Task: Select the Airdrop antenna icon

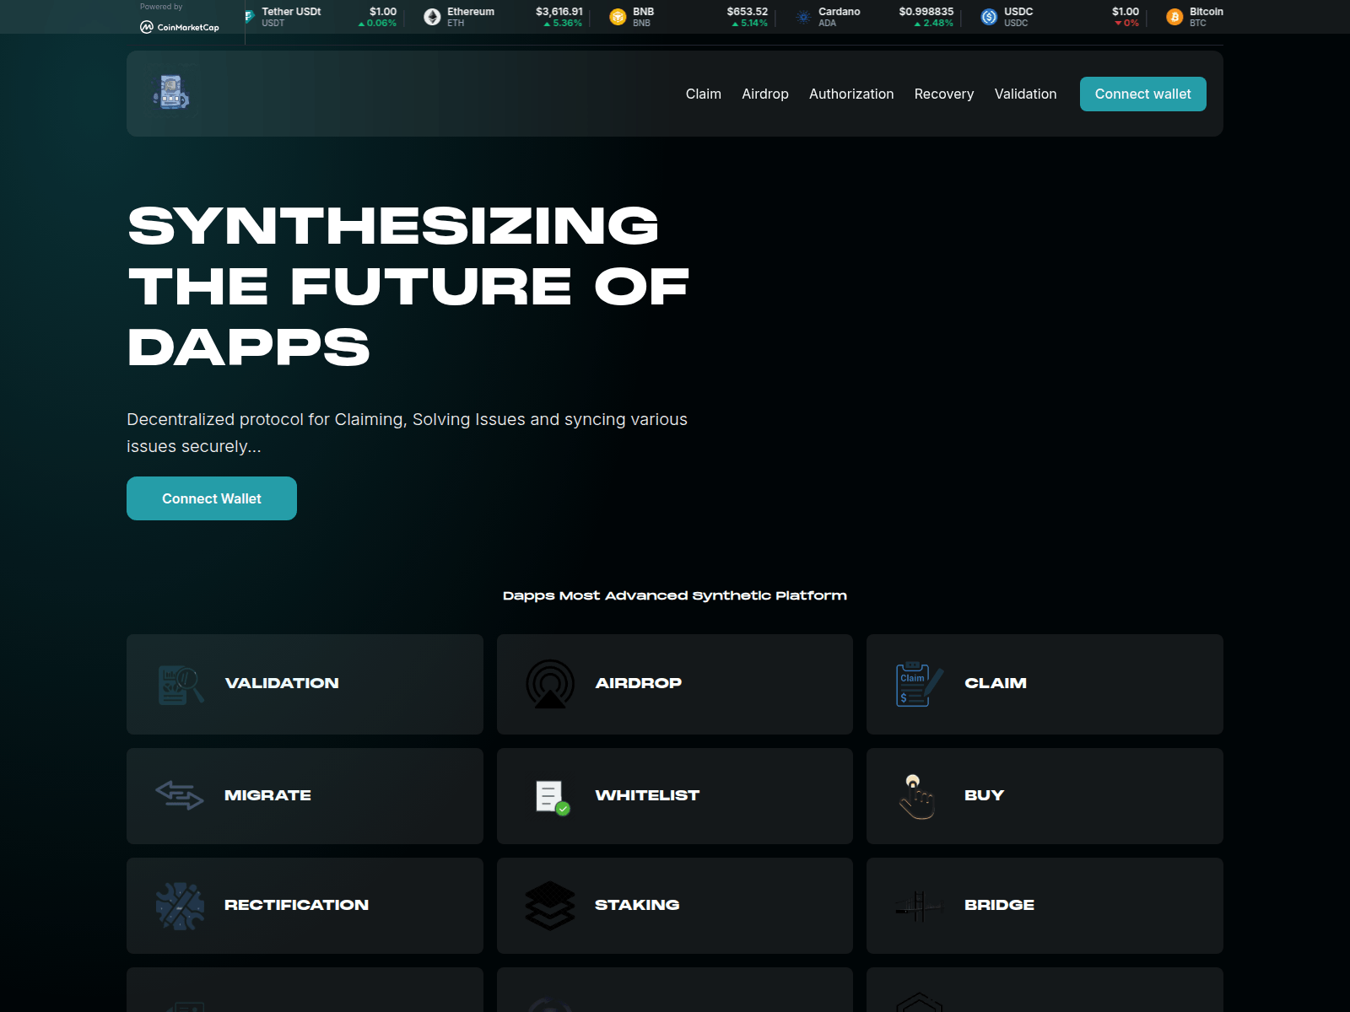Action: 549,684
